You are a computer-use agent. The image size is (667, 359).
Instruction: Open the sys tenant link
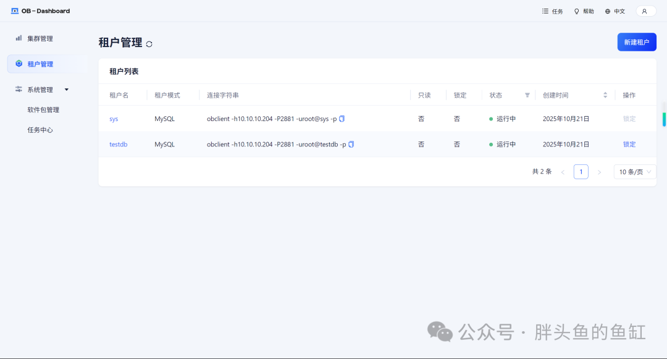tap(114, 119)
